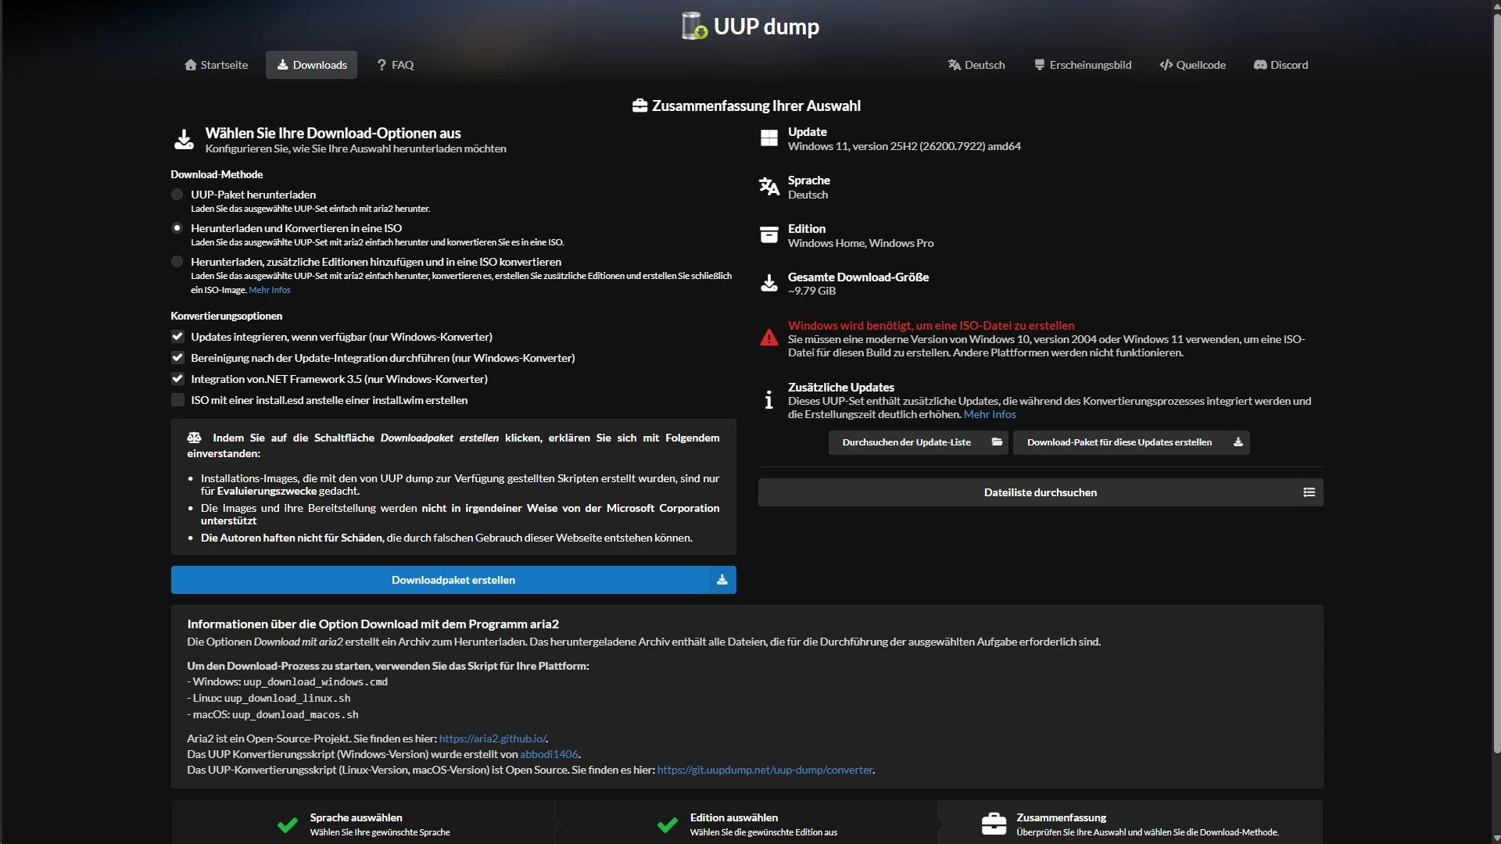Click the Edition auswählen step
The width and height of the screenshot is (1501, 844).
point(747,824)
